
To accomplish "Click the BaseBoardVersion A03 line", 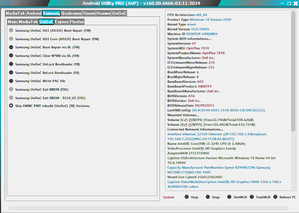I will click(185, 82).
